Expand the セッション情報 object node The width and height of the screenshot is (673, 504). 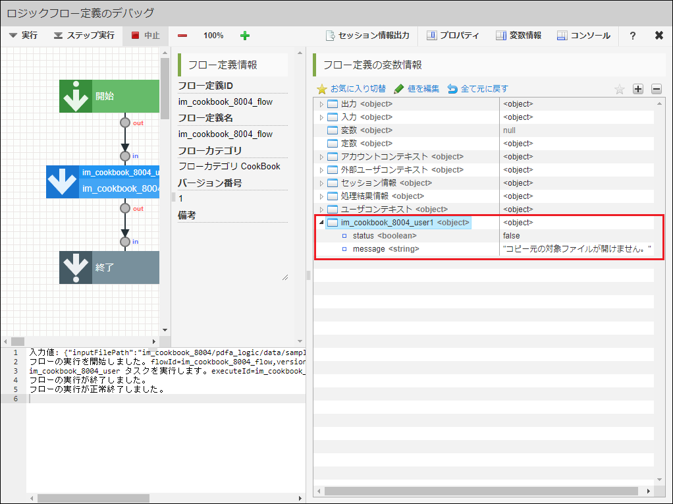321,183
